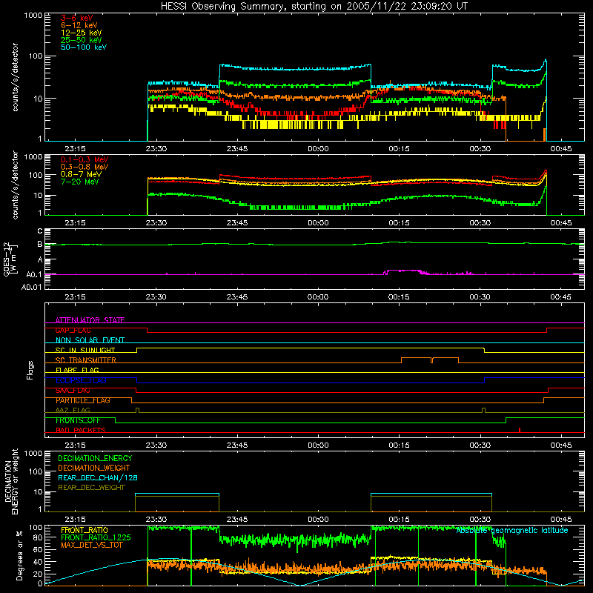Click 'counts/s/detector' axis title of keV panel

pyautogui.click(x=15, y=77)
